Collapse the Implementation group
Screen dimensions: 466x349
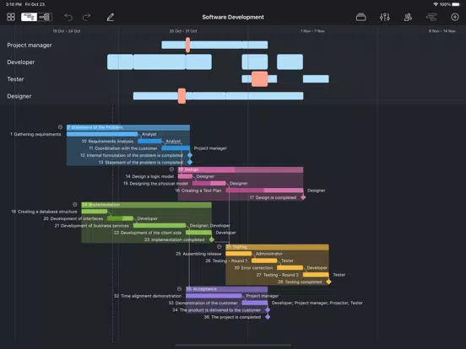75,205
